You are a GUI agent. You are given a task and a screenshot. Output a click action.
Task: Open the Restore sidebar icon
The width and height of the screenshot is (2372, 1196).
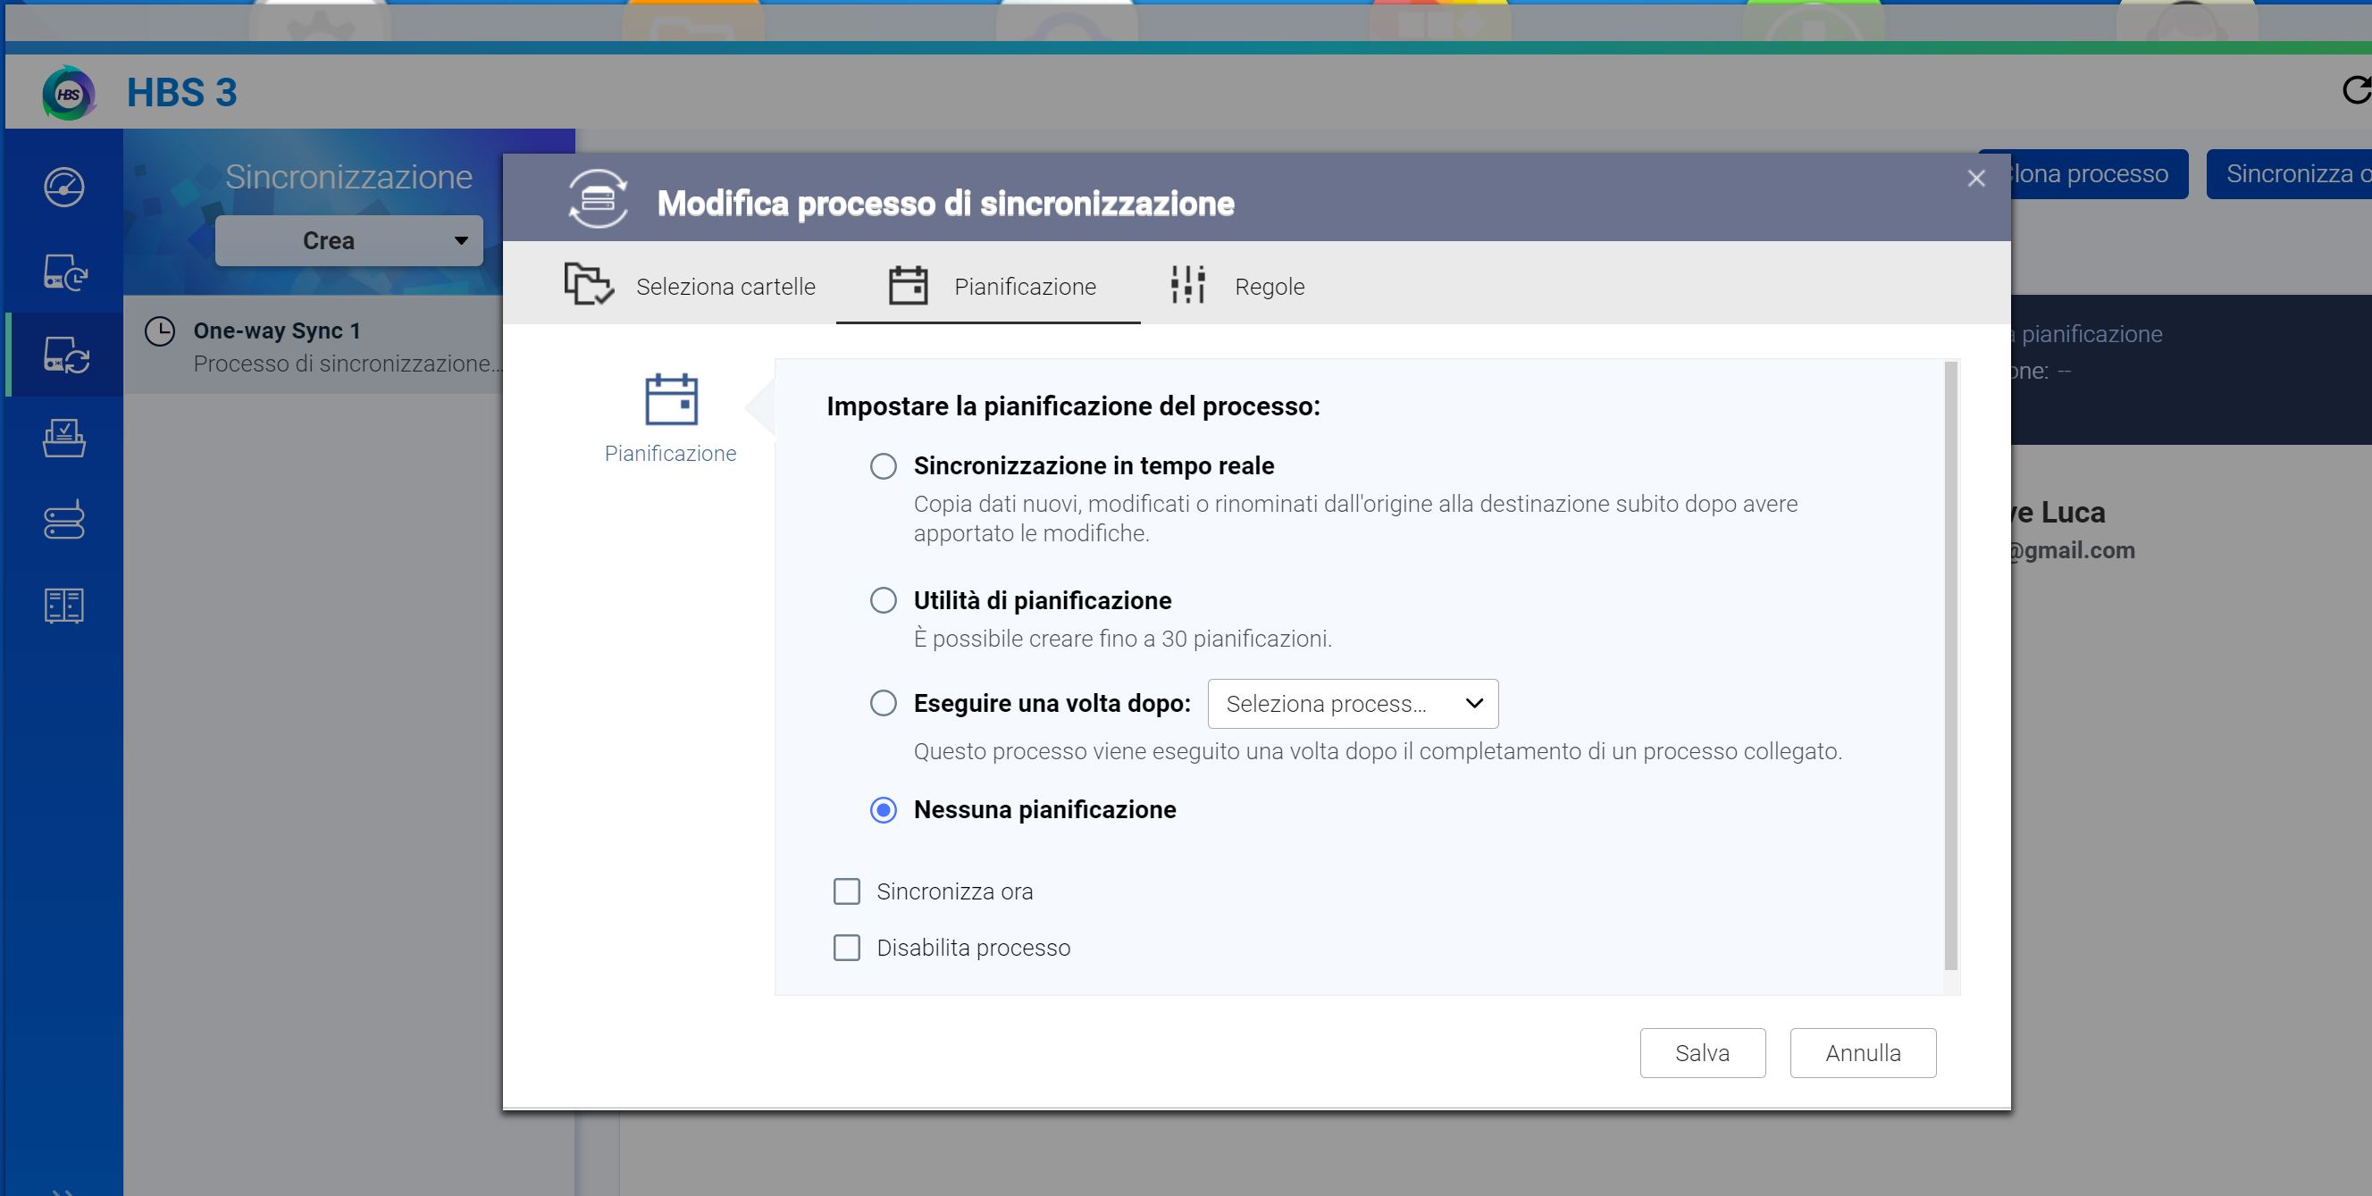(x=63, y=439)
